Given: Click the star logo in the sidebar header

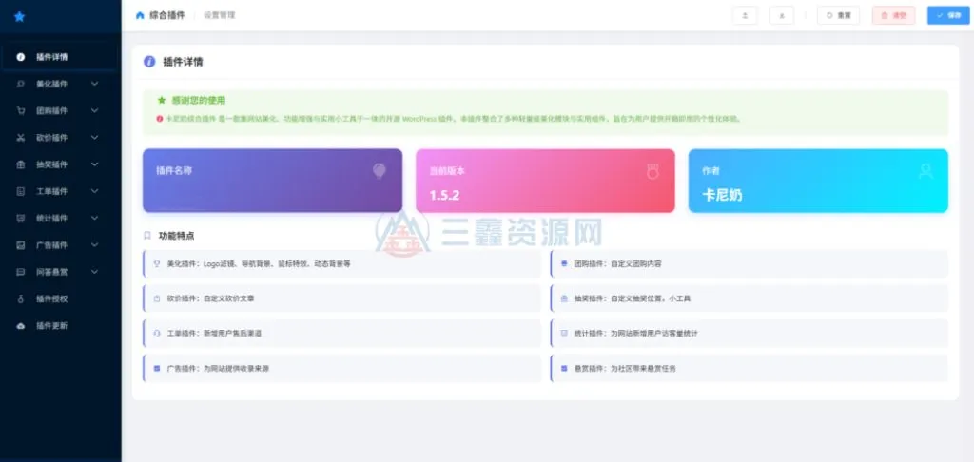Looking at the screenshot, I should point(19,16).
